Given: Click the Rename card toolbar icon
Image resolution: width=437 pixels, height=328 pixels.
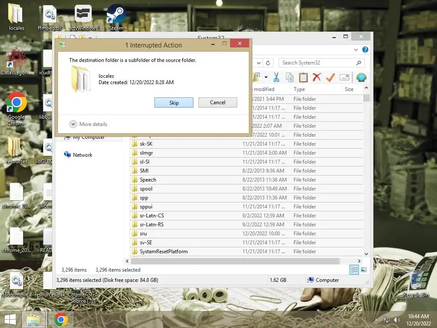Looking at the screenshot, I should pyautogui.click(x=344, y=77).
